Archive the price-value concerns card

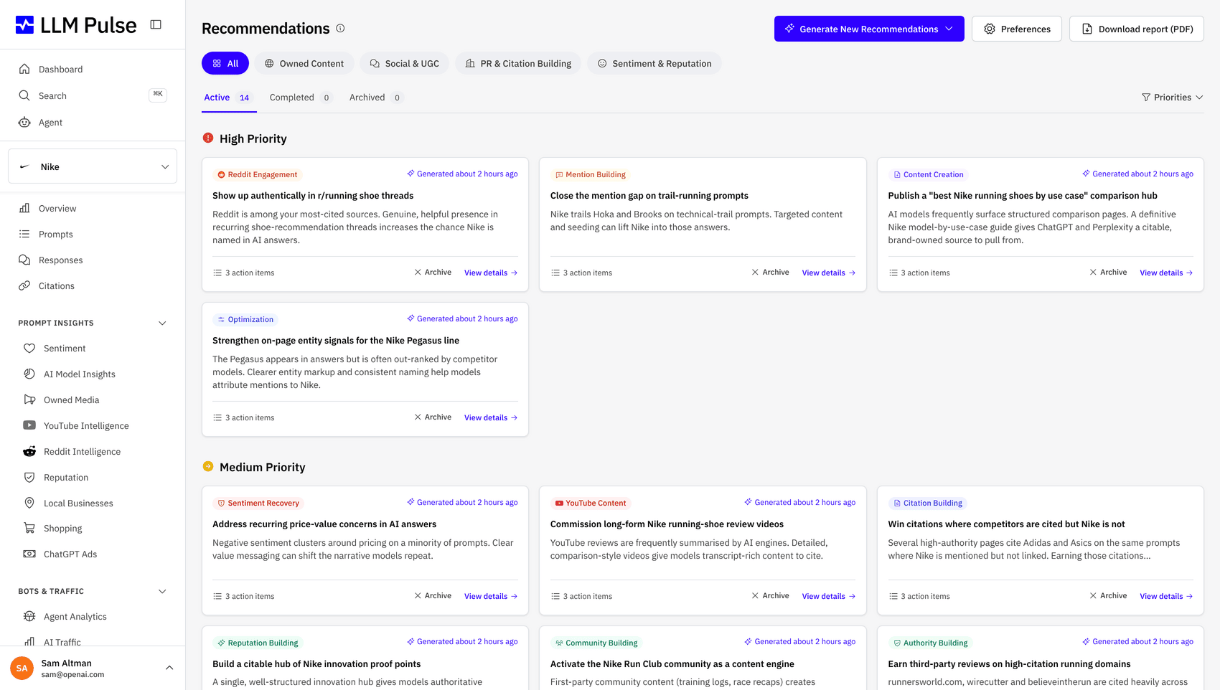433,596
